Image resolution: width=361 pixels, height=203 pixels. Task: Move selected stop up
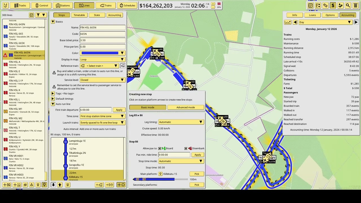pyautogui.click(x=60, y=185)
